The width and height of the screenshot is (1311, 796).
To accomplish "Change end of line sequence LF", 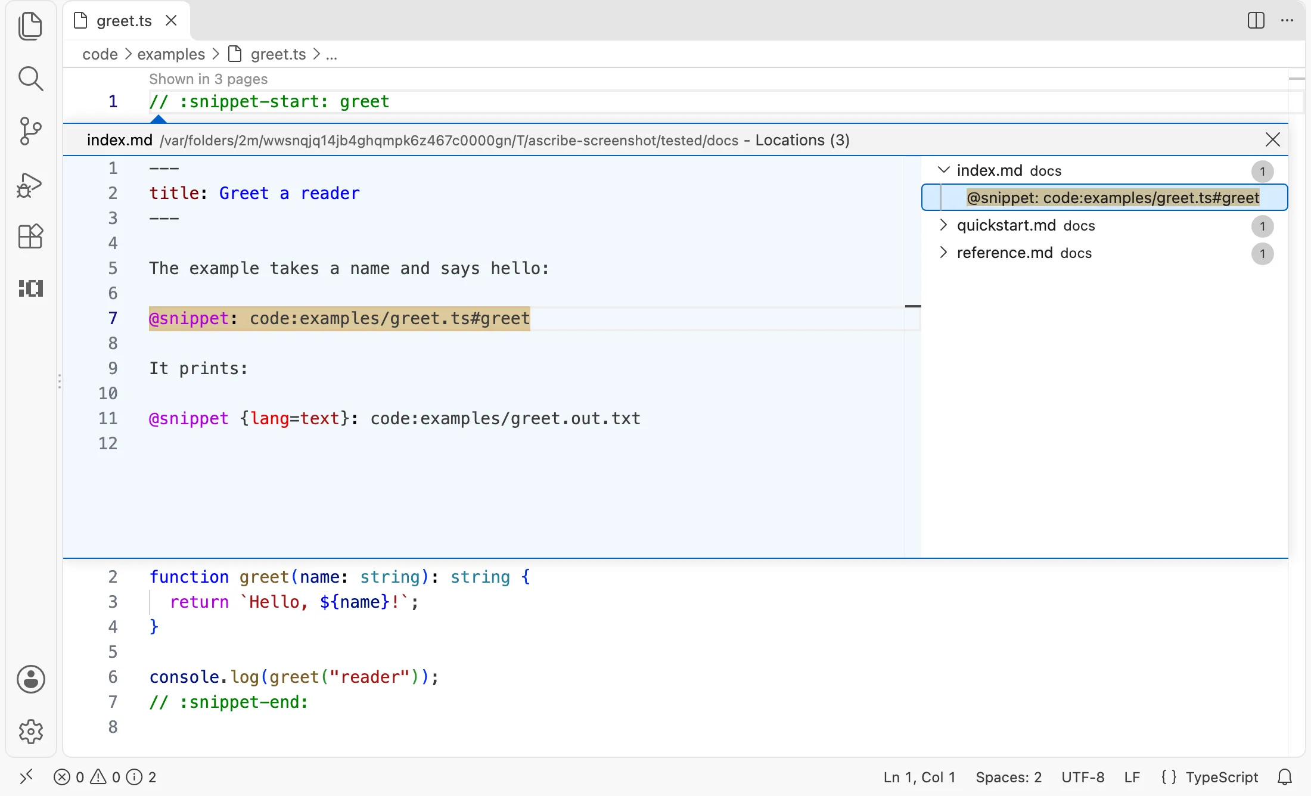I will [x=1132, y=777].
